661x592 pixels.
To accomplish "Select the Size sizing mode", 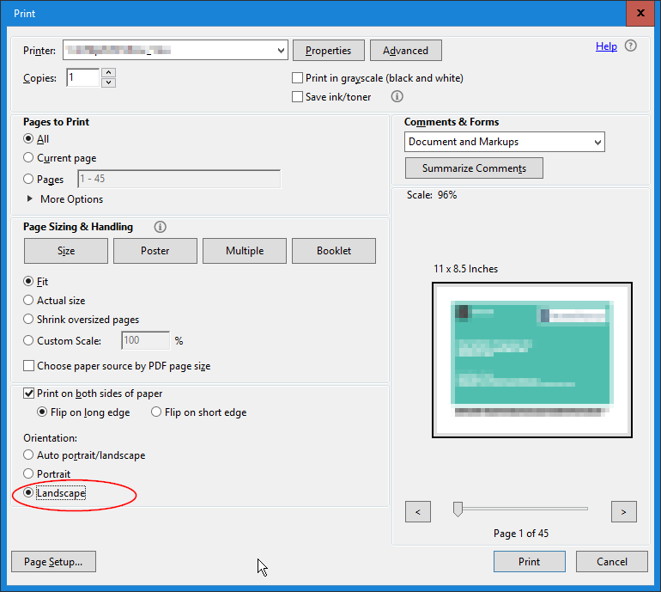I will (66, 251).
